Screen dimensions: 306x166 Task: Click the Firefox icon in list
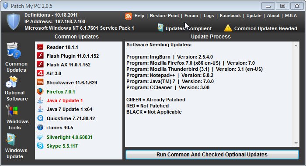pyautogui.click(x=40, y=91)
